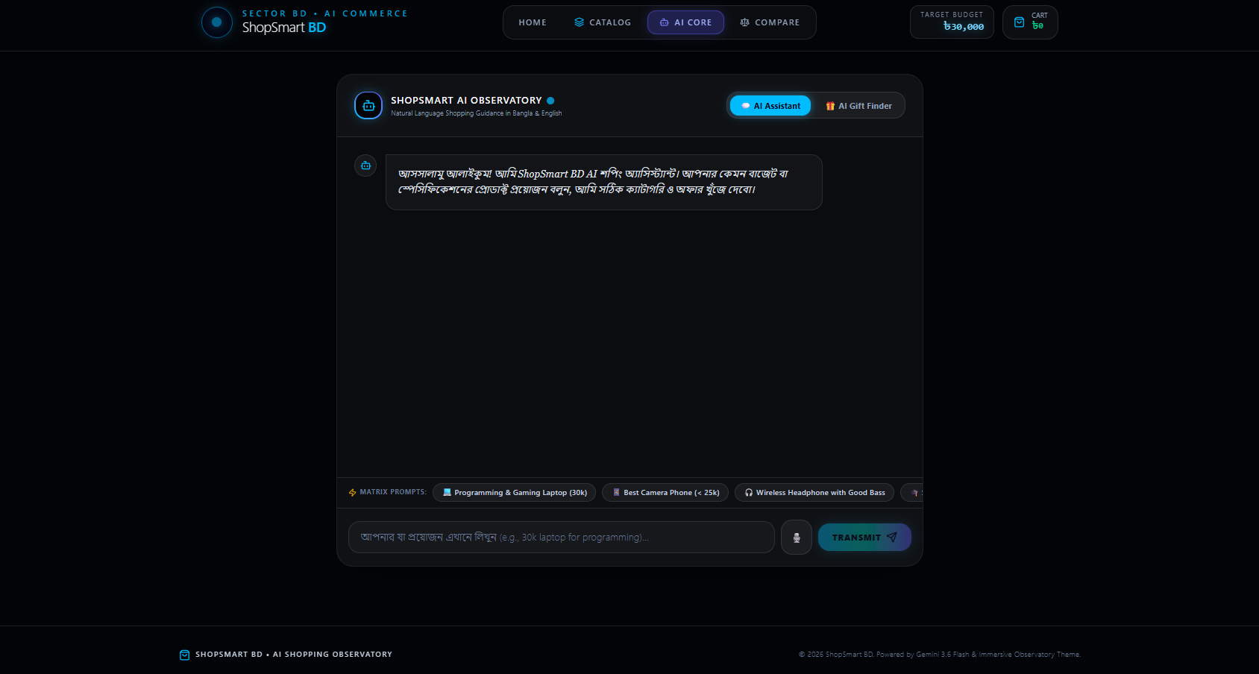Choose the Wireless Headphone with Good Bass prompt
The image size is (1259, 674).
[814, 493]
